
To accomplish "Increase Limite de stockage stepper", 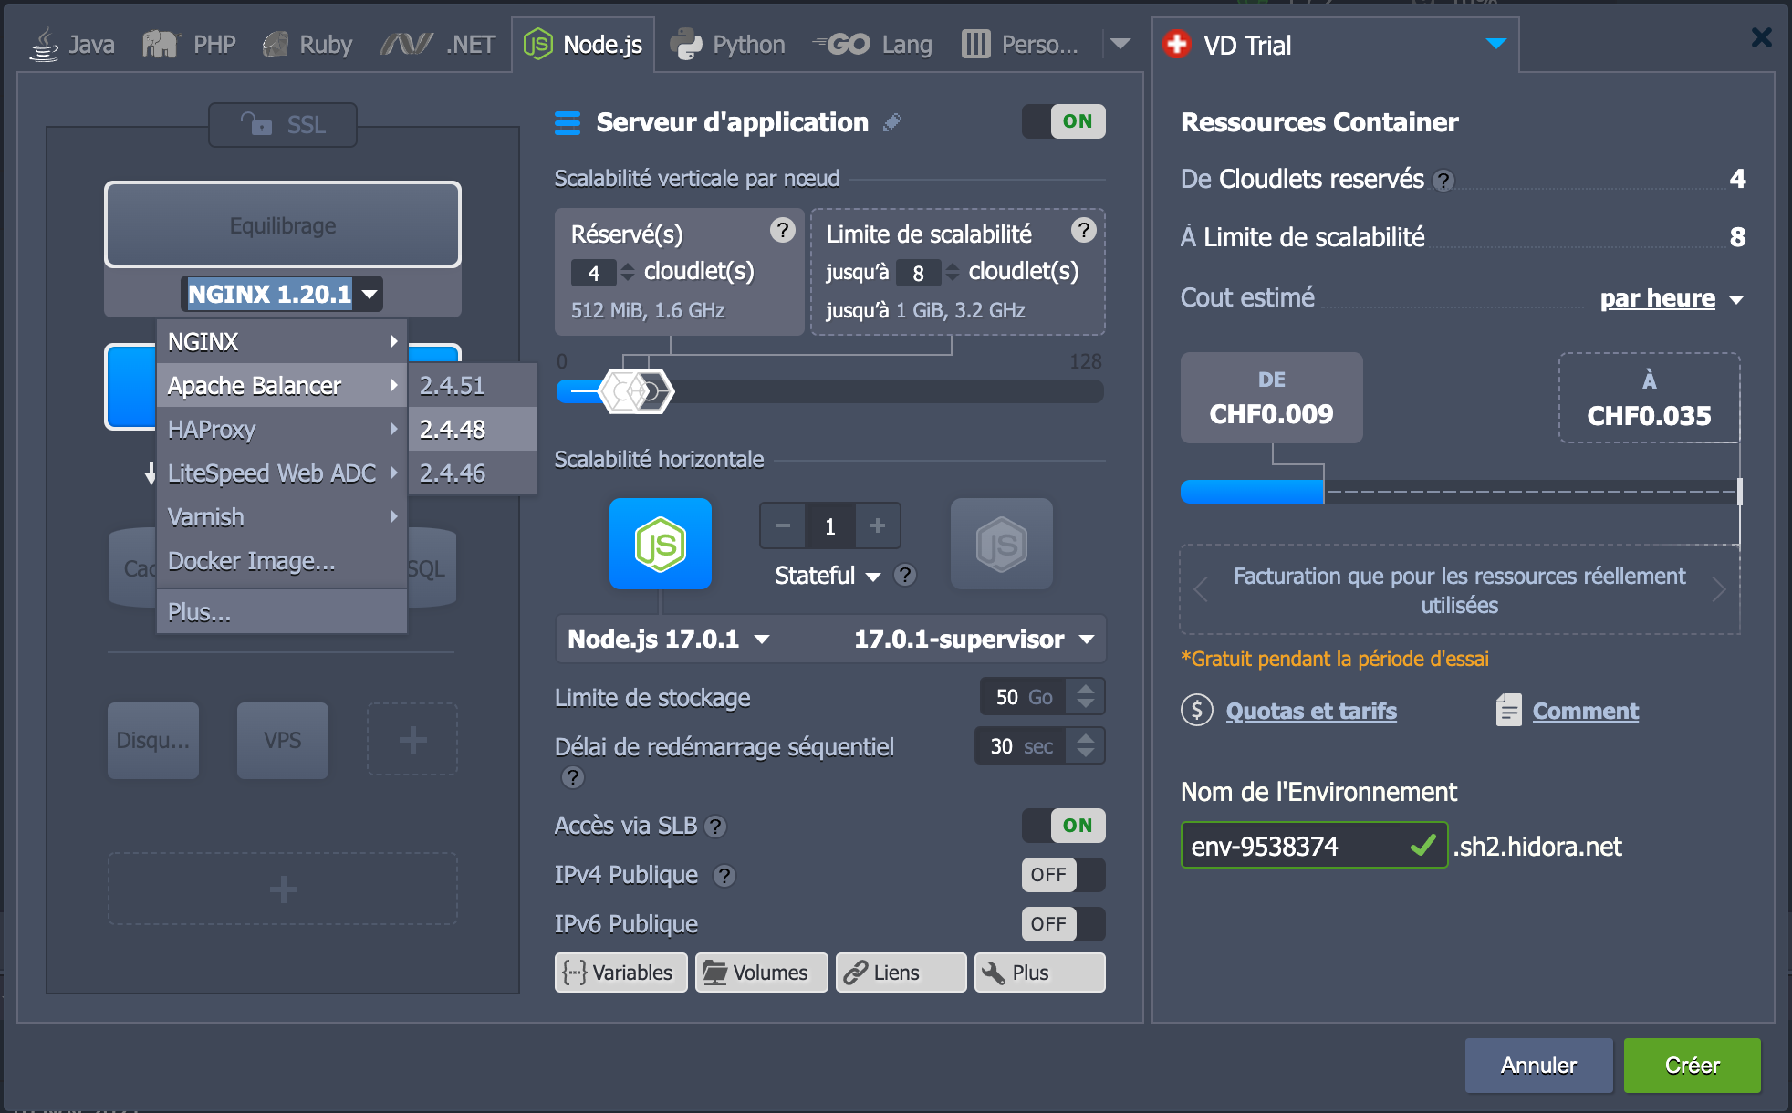I will pos(1086,689).
